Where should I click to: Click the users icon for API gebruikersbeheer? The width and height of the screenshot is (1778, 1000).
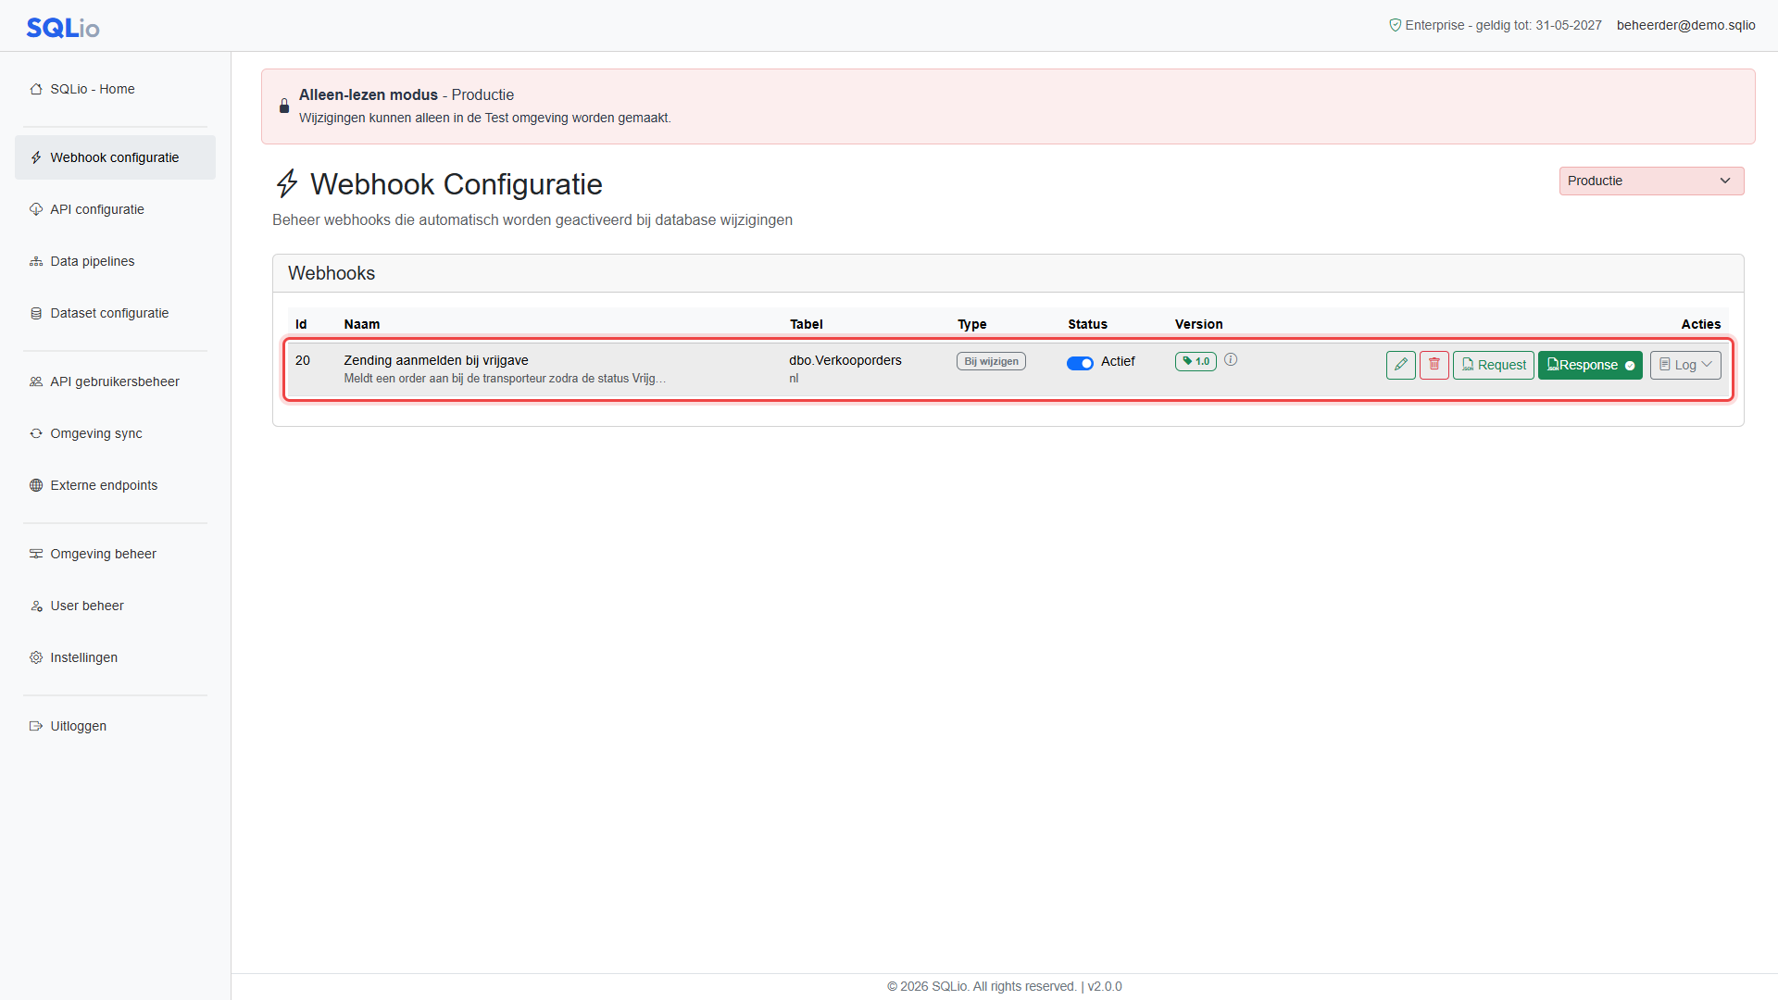click(x=36, y=382)
